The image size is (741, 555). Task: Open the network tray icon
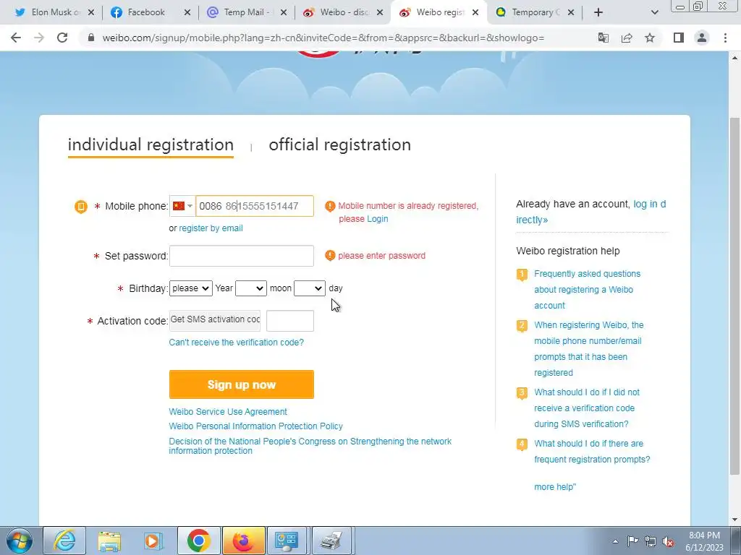[651, 541]
